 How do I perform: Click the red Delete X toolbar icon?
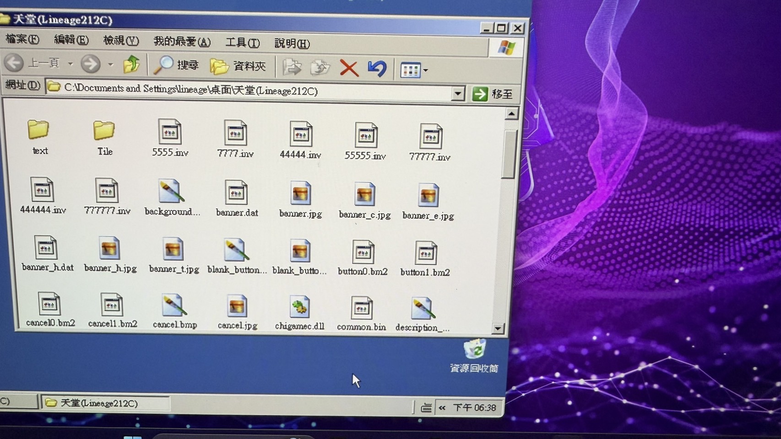pyautogui.click(x=349, y=69)
